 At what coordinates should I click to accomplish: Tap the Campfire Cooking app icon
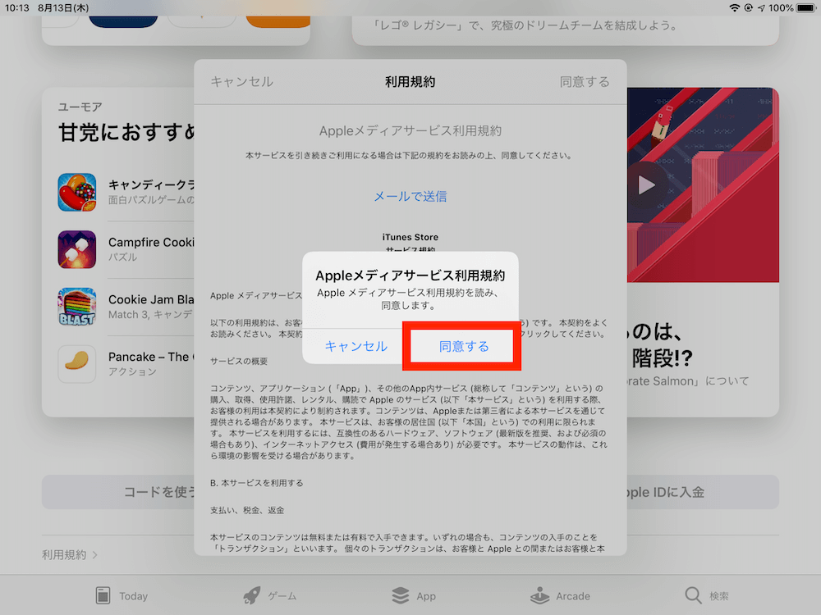click(x=77, y=249)
